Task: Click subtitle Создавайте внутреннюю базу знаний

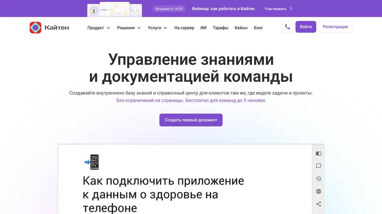Action: click(191, 93)
